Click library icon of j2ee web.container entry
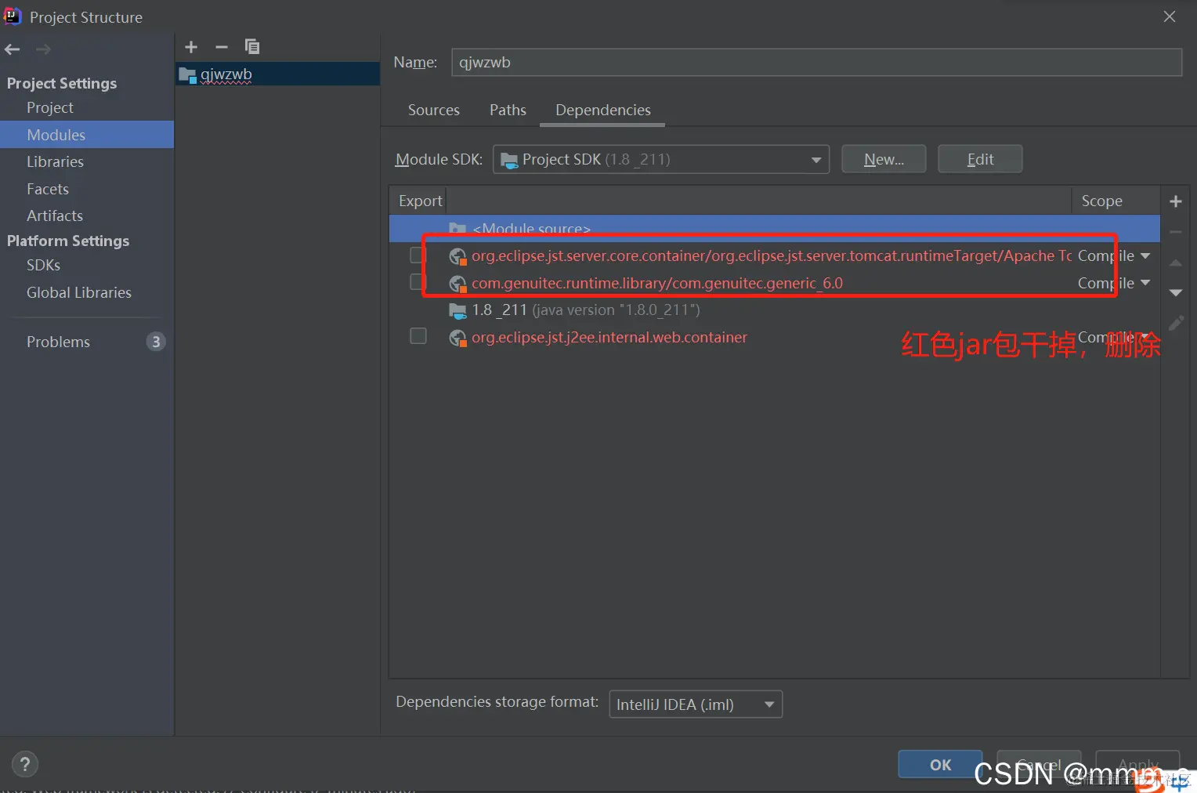The width and height of the screenshot is (1197, 793). click(457, 338)
